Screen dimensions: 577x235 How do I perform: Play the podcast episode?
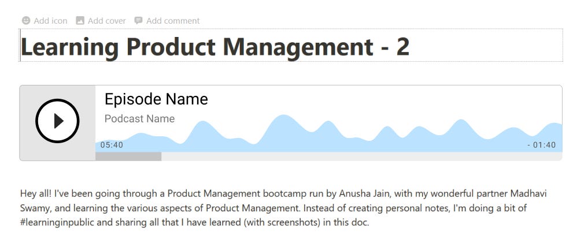(57, 121)
